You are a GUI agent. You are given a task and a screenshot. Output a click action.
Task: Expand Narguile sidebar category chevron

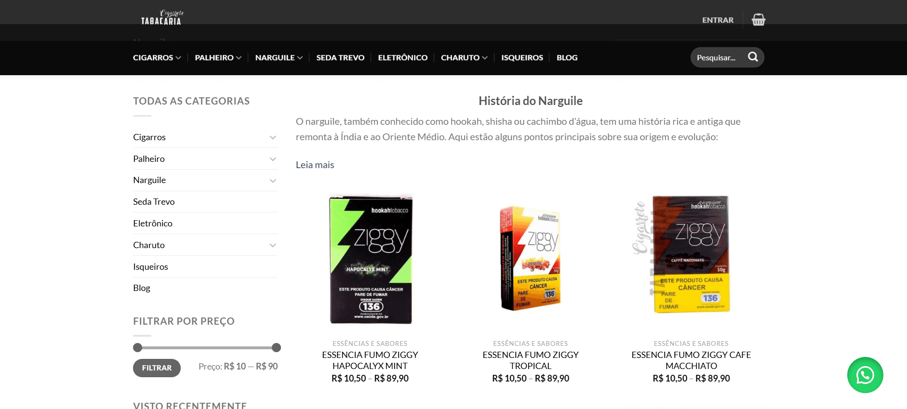click(x=273, y=181)
